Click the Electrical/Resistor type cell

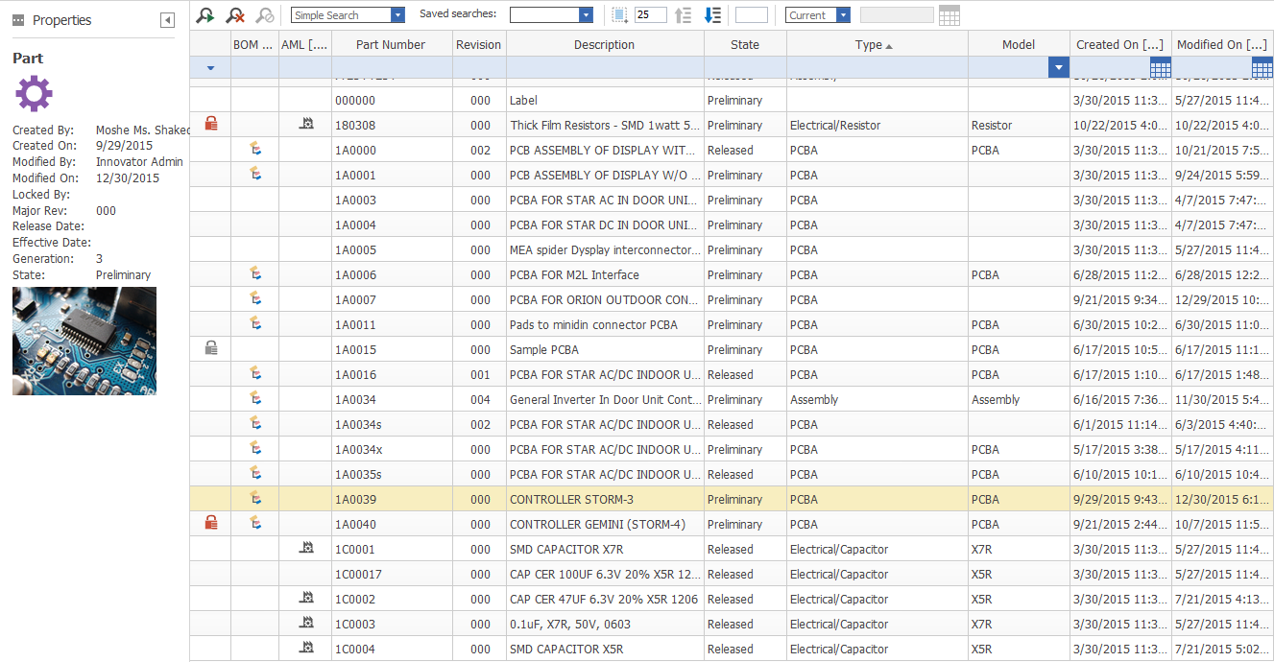tap(877, 125)
